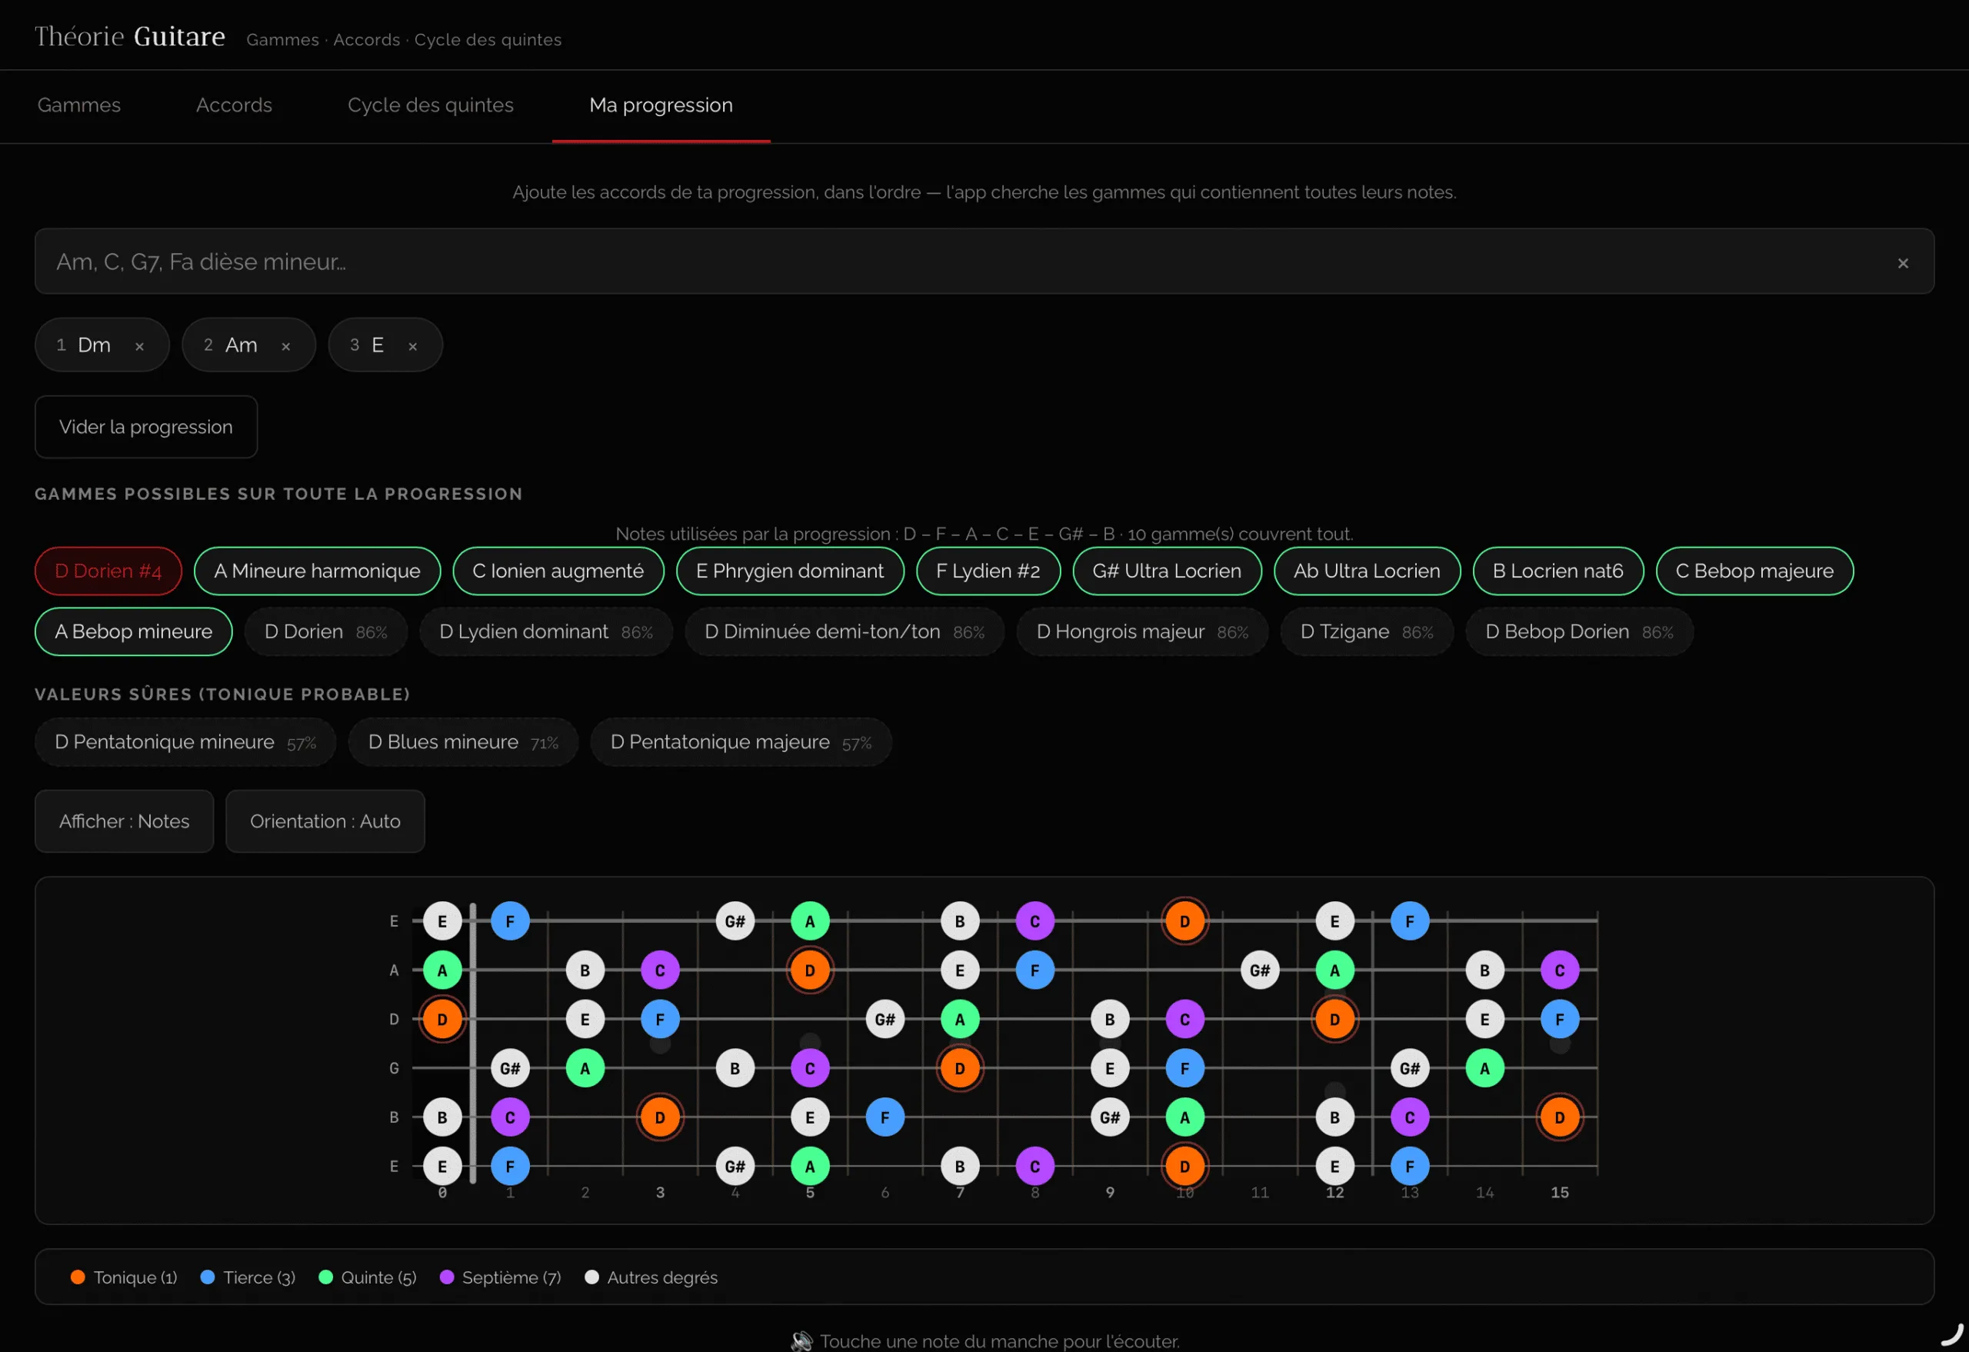
Task: Click the speaker icon beside listening hint
Action: (x=801, y=1341)
